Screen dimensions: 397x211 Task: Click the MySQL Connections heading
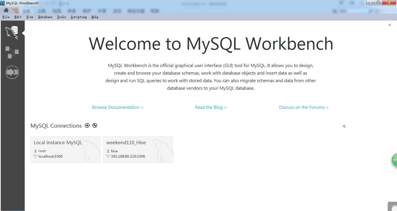click(x=56, y=126)
